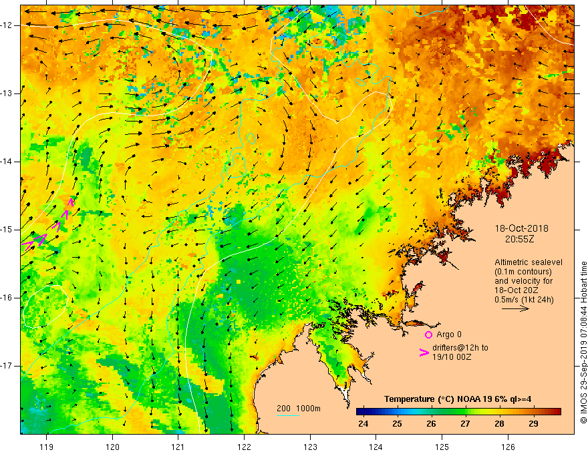Image resolution: width=588 pixels, height=454 pixels.
Task: Click the colorbar tick label 24
Action: (363, 424)
